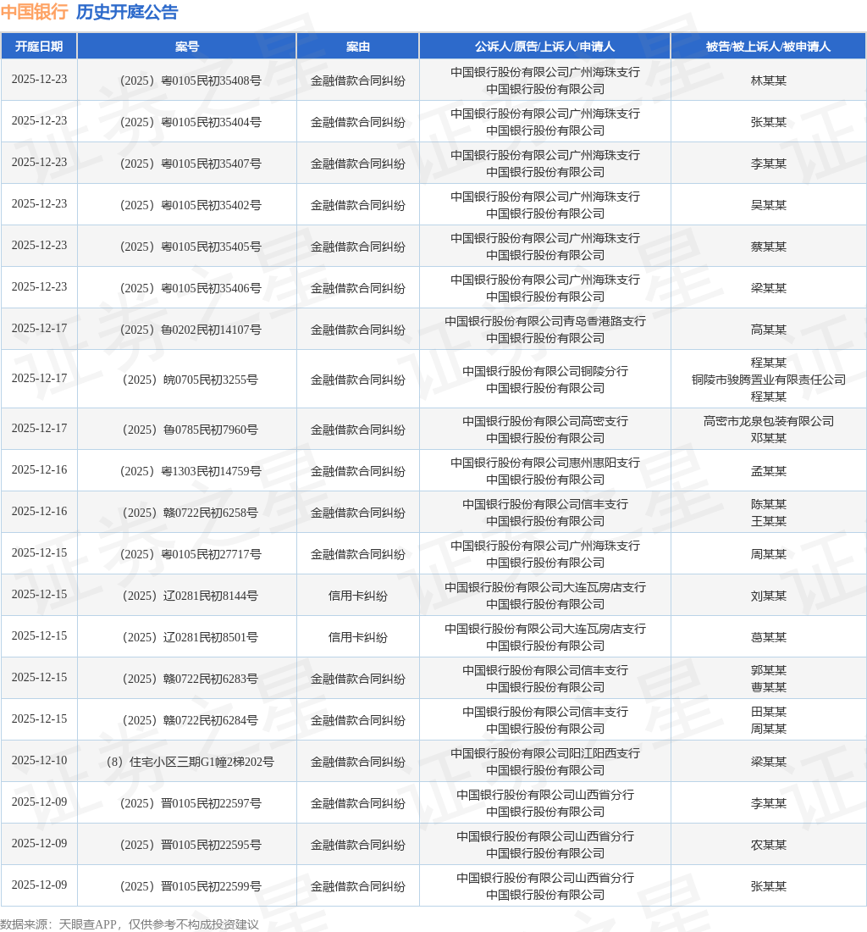Click defendant 邓某某
Viewport: 867px width, 932px height.
(x=769, y=438)
